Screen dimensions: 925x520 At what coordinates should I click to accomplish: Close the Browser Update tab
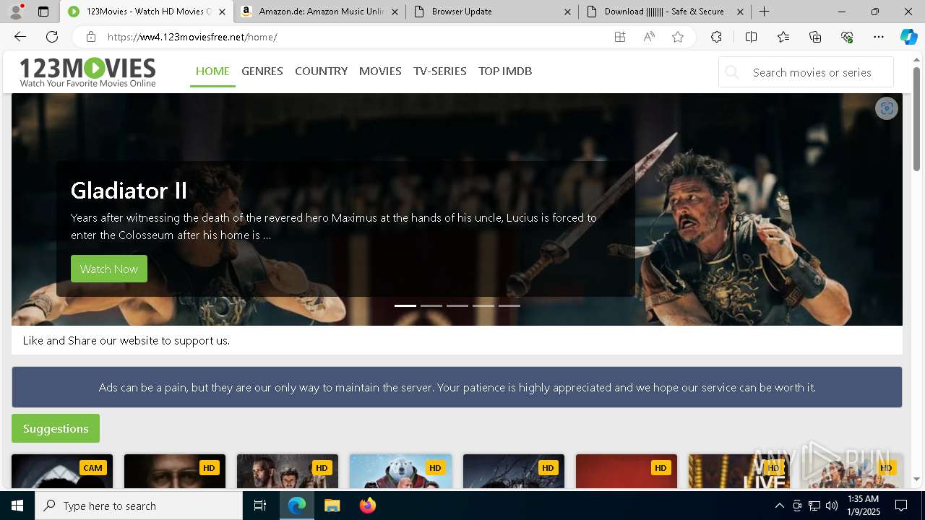pos(567,12)
